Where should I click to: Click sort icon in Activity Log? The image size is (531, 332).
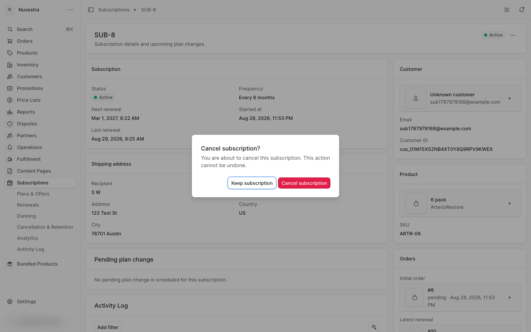pos(374,327)
